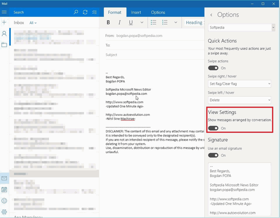Switch to the Insert tab
The height and width of the screenshot is (218, 280).
(x=136, y=12)
